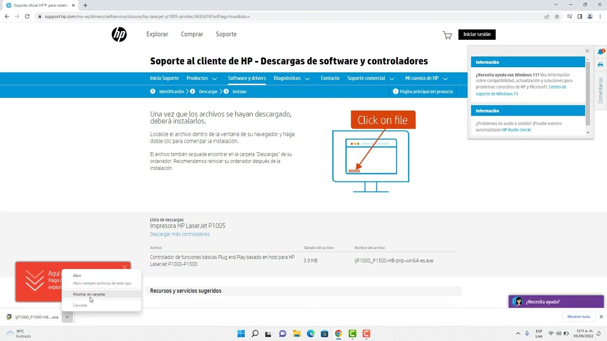Click the weather widget on taskbar
This screenshot has width=607, height=341.
(19, 333)
